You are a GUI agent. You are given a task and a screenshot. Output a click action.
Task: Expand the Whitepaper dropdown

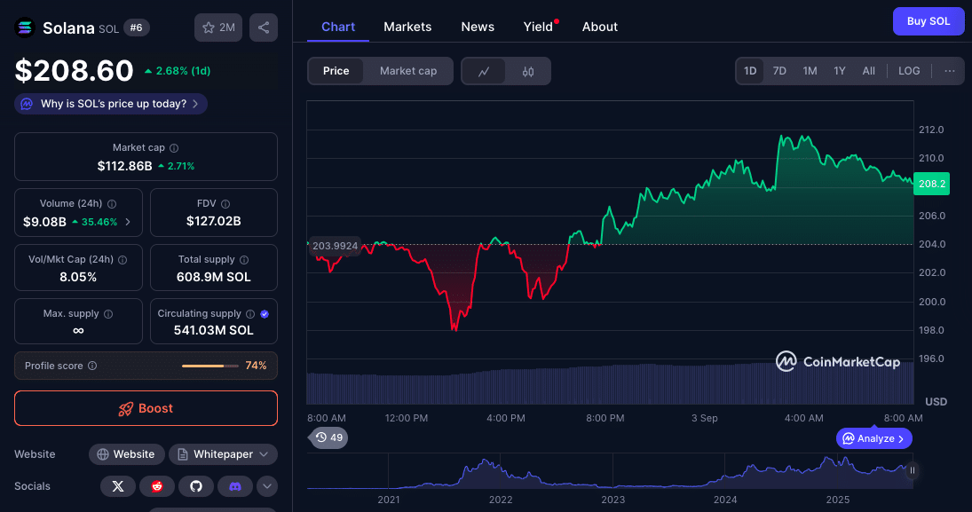(223, 454)
